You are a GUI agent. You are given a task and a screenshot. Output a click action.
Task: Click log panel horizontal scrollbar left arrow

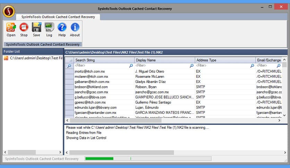tap(67, 152)
